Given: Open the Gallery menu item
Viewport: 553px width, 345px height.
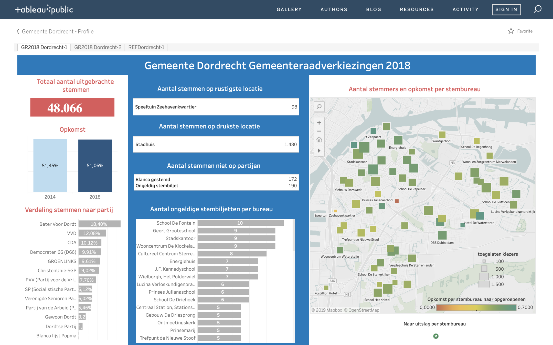Looking at the screenshot, I should [289, 9].
